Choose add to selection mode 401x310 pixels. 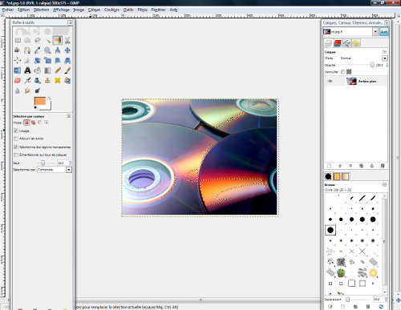[33, 123]
